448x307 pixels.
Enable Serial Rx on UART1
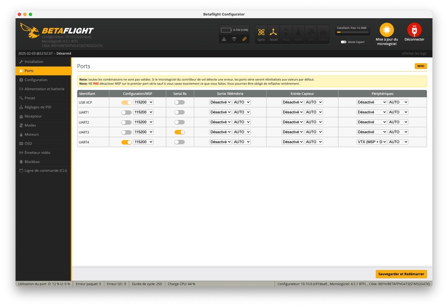180,112
